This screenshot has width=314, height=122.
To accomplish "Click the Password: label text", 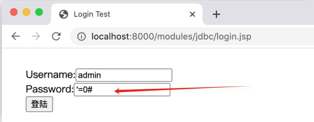I will 50,89.
